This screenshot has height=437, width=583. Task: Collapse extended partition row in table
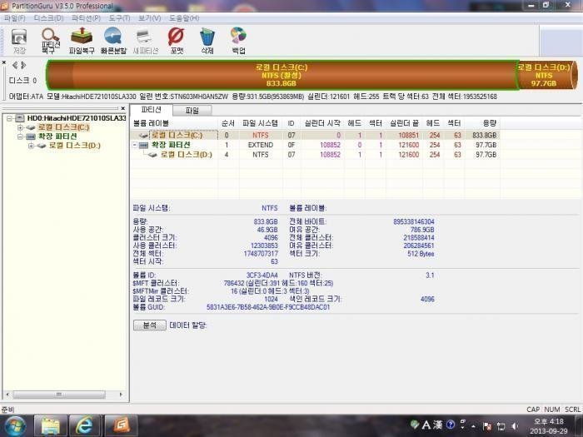coord(135,145)
